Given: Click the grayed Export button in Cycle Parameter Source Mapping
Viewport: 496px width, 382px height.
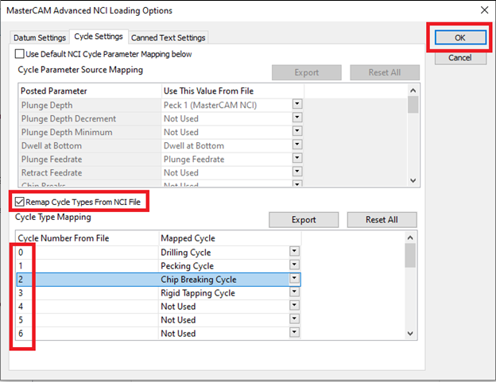Looking at the screenshot, I should click(x=307, y=72).
